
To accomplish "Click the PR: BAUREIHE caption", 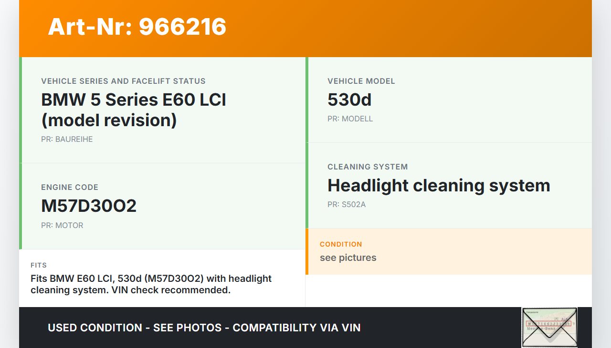I will (x=67, y=139).
